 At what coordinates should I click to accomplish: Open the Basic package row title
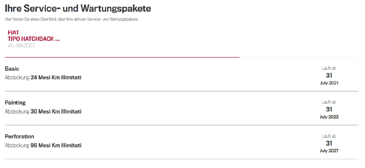[x=12, y=69]
